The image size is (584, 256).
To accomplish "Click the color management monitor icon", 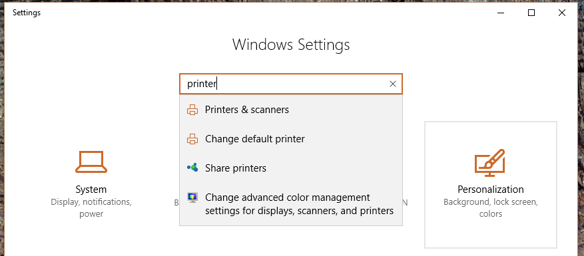I will tap(192, 197).
